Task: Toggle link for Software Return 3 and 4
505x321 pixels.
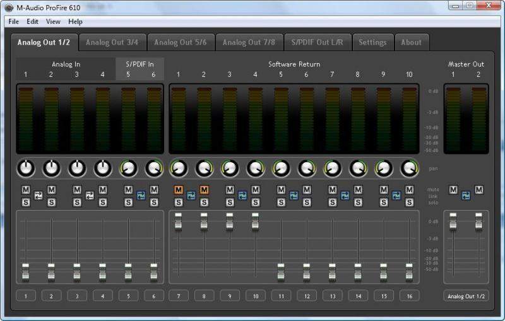Action: (242, 196)
